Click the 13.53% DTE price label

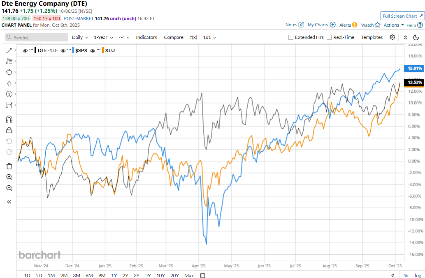413,82
